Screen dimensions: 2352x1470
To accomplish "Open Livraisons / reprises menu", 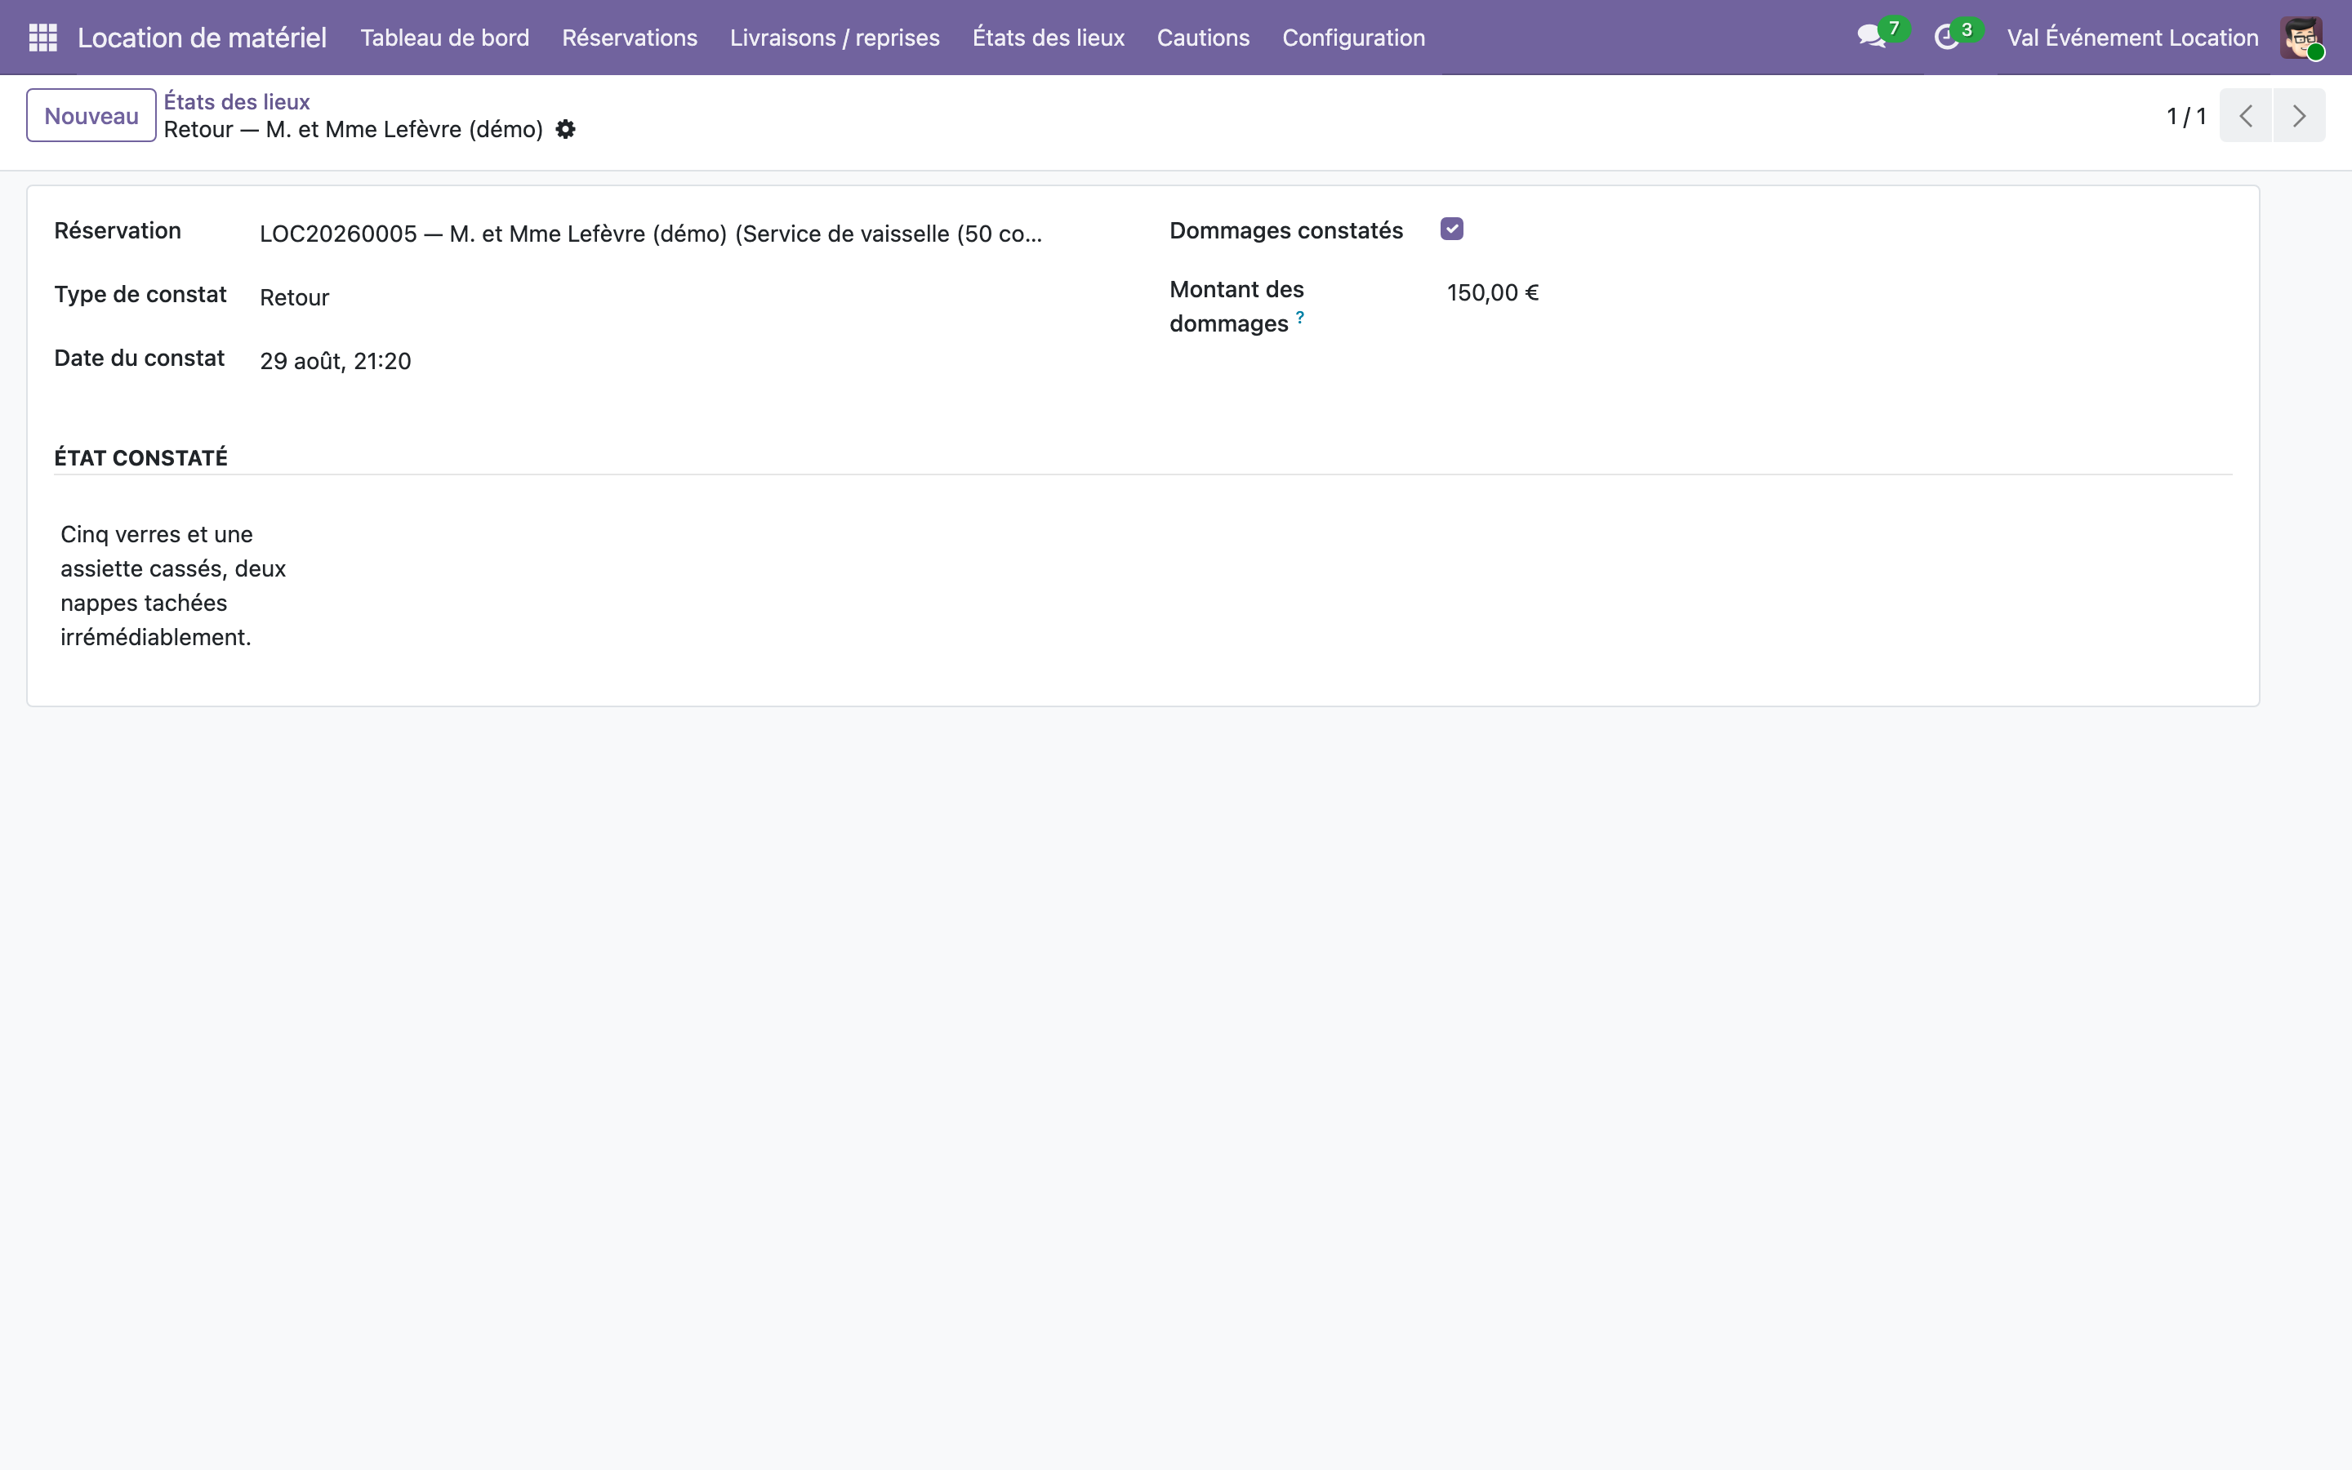I will click(x=835, y=38).
